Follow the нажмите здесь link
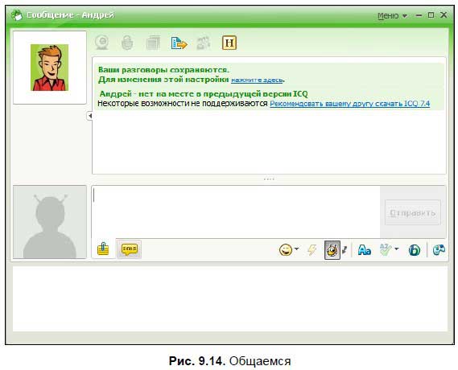 pyautogui.click(x=257, y=80)
